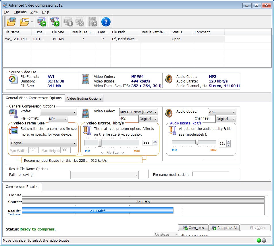This screenshot has height=246, width=274.
Task: Expand the Shutdown after compression dropdown
Action: click(176, 235)
